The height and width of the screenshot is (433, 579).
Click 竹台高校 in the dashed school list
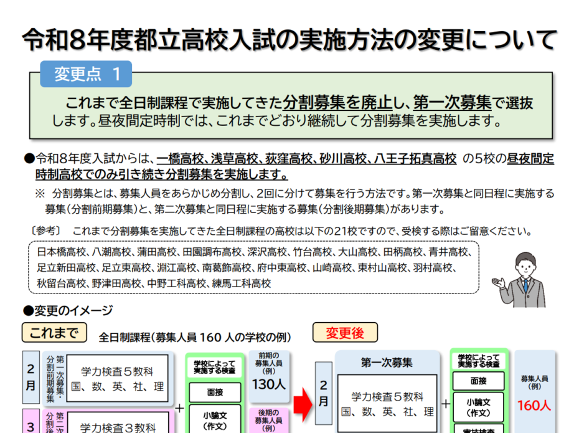(x=313, y=252)
